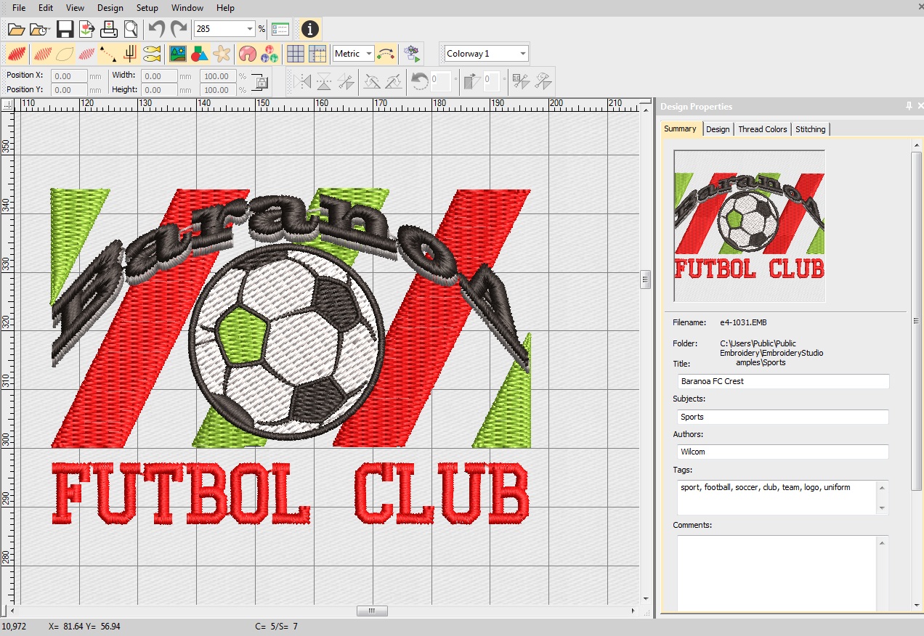
Task: Open Design Properties via the info icon
Action: (x=309, y=29)
